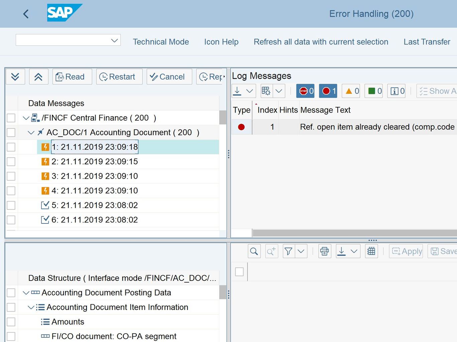This screenshot has width=457, height=342.
Task: Filter by success messages green square (0)
Action: click(x=373, y=91)
